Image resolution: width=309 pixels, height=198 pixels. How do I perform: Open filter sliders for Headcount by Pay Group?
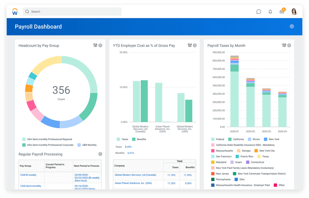tap(95, 45)
